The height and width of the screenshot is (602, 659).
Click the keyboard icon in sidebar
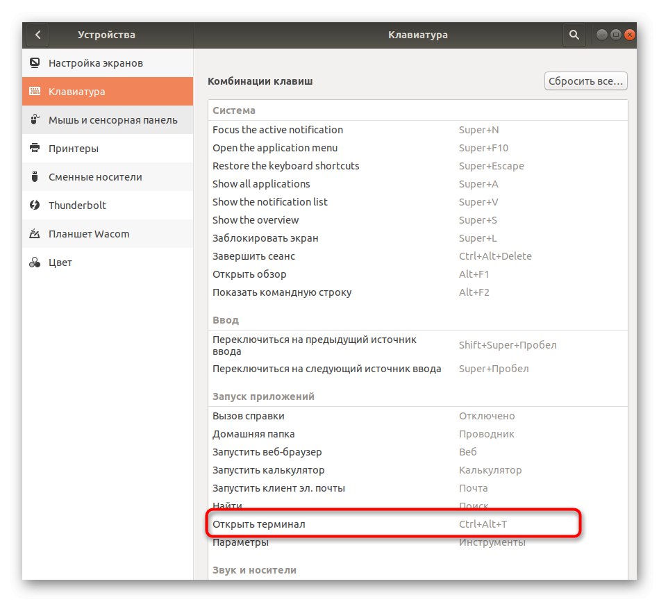(35, 92)
